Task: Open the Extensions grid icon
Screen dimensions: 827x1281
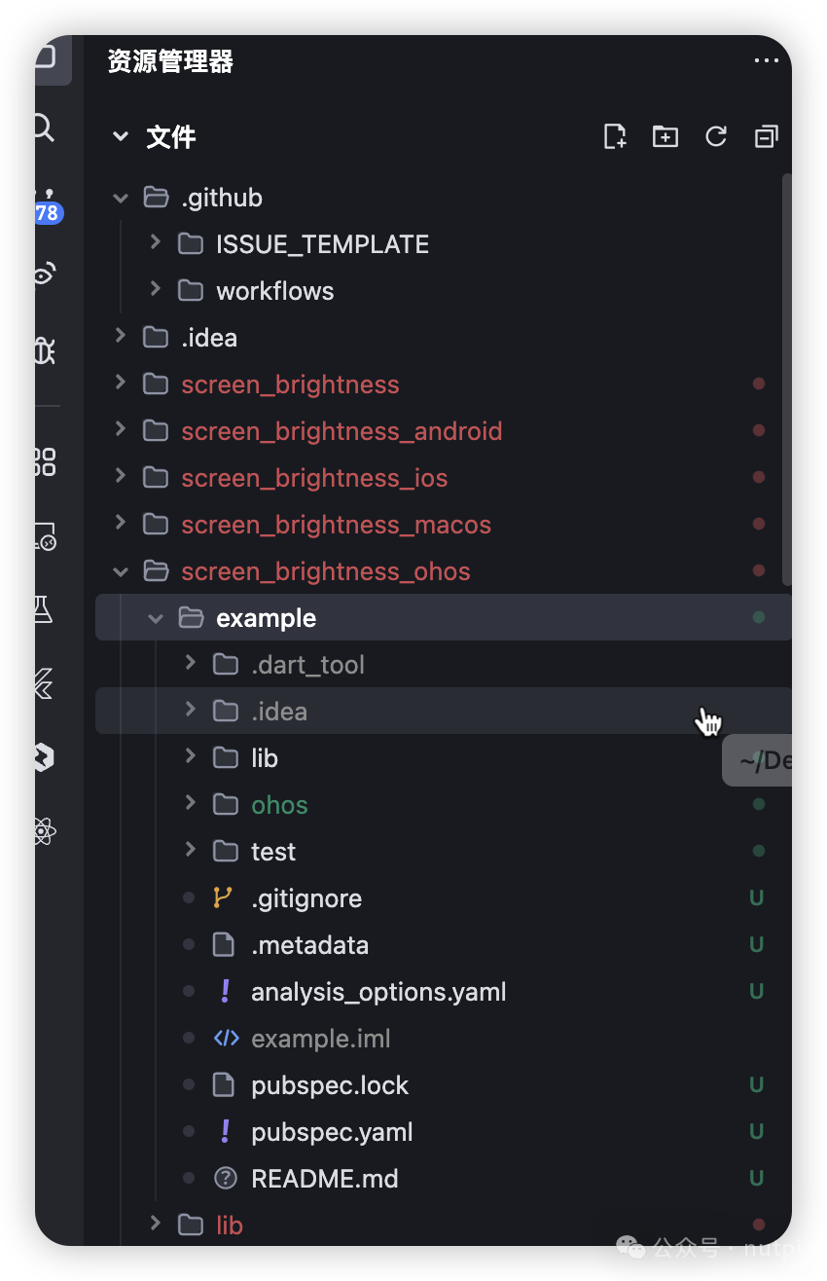Action: tap(45, 461)
